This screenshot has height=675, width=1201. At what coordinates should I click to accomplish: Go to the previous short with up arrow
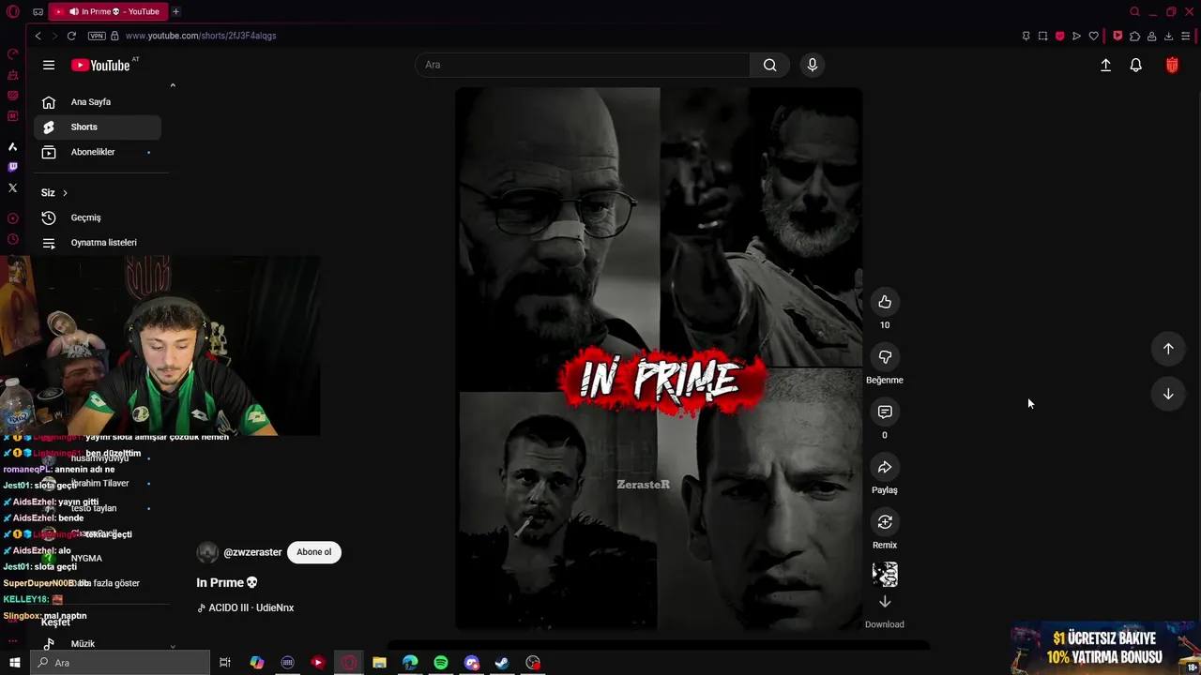coord(1168,349)
